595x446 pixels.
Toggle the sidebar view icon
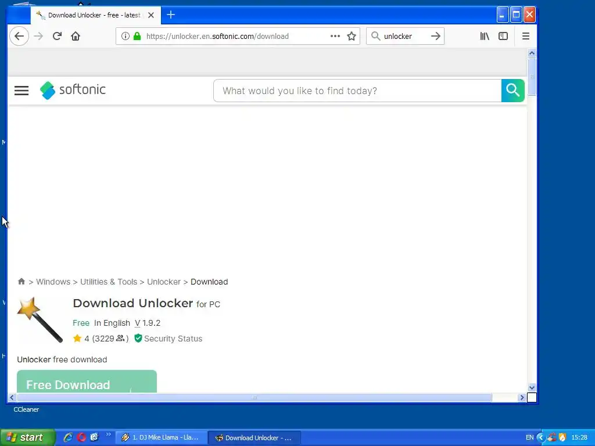(503, 36)
